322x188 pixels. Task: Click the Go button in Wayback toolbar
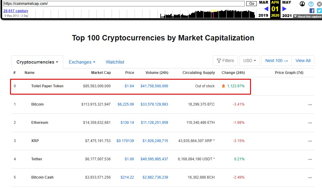252,3
